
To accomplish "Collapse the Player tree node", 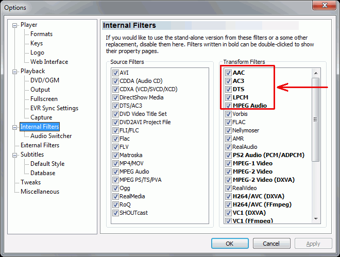I will coord(14,26).
